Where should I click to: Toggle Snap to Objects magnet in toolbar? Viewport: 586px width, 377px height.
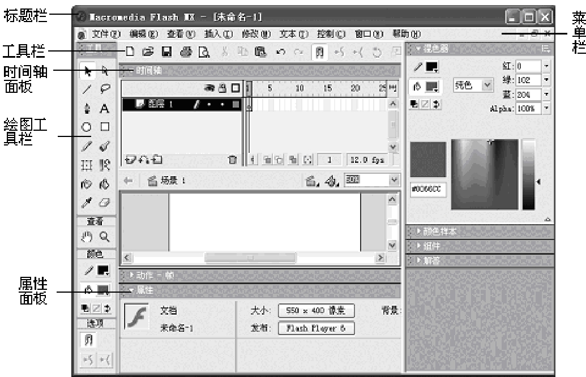[x=319, y=52]
